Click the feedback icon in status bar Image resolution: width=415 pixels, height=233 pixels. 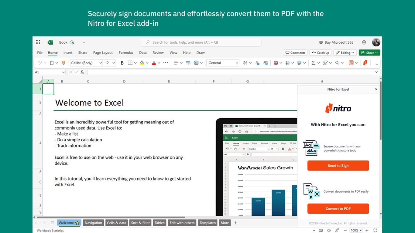click(x=337, y=231)
